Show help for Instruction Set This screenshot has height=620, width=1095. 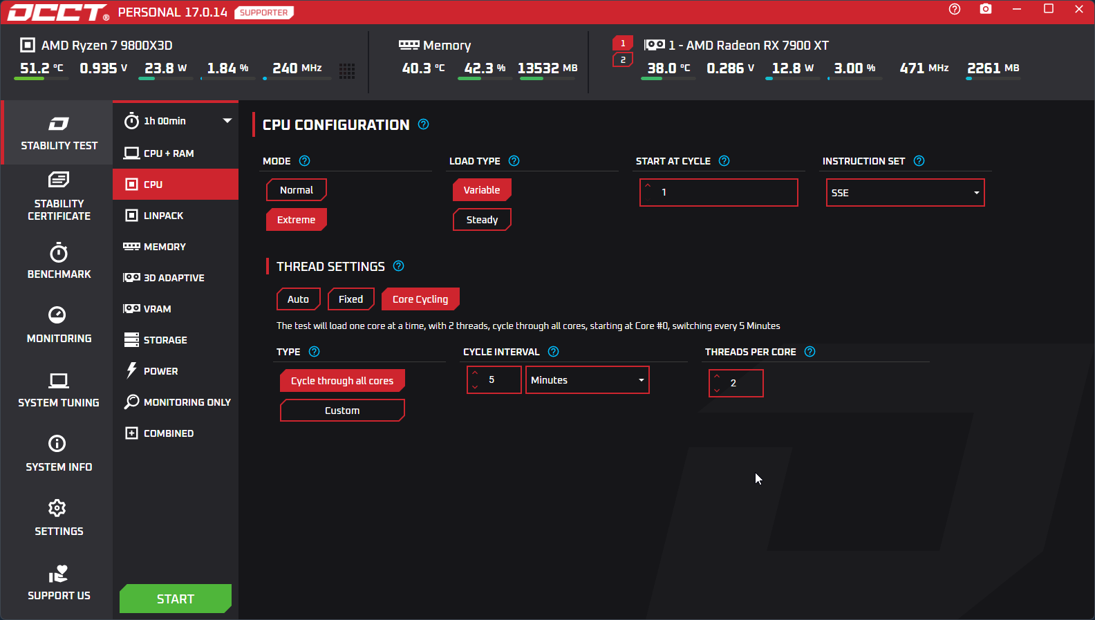click(x=919, y=161)
